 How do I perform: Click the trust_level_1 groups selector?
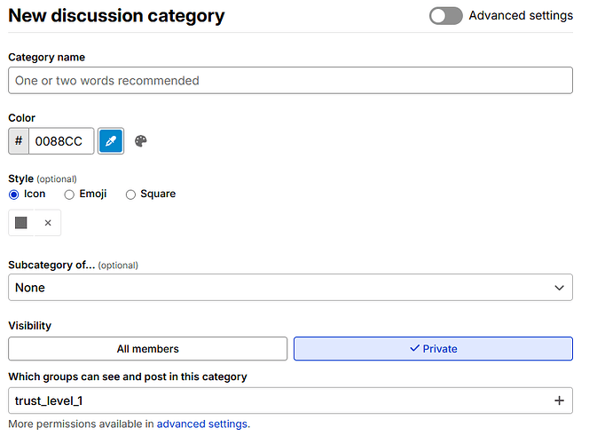(290, 400)
